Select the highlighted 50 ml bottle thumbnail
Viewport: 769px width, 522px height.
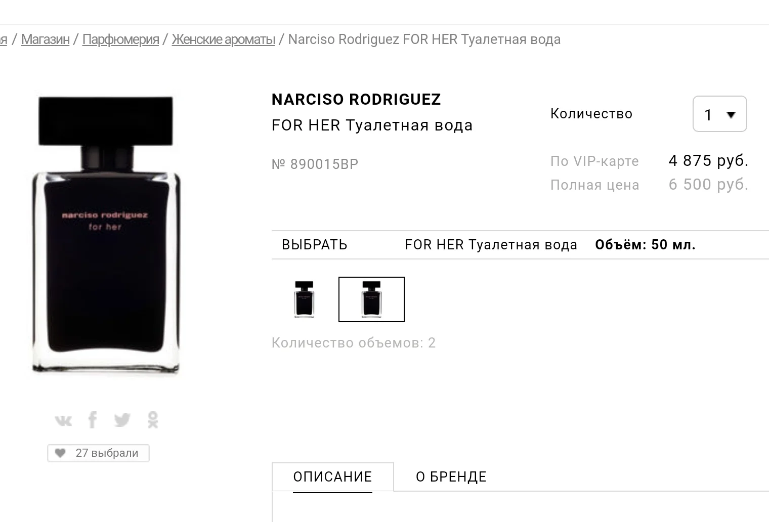tap(371, 299)
